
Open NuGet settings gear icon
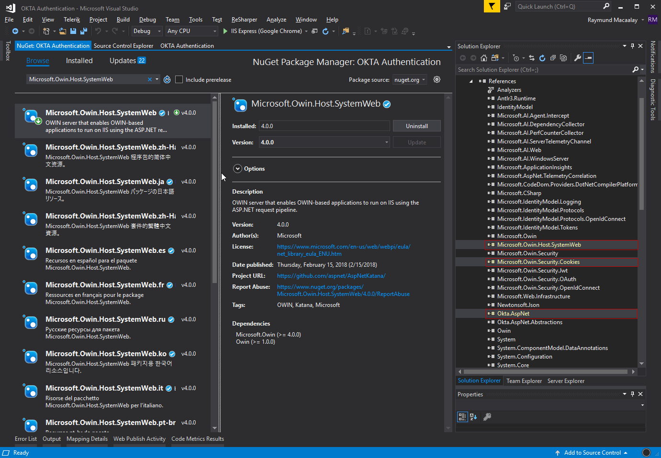(x=437, y=80)
